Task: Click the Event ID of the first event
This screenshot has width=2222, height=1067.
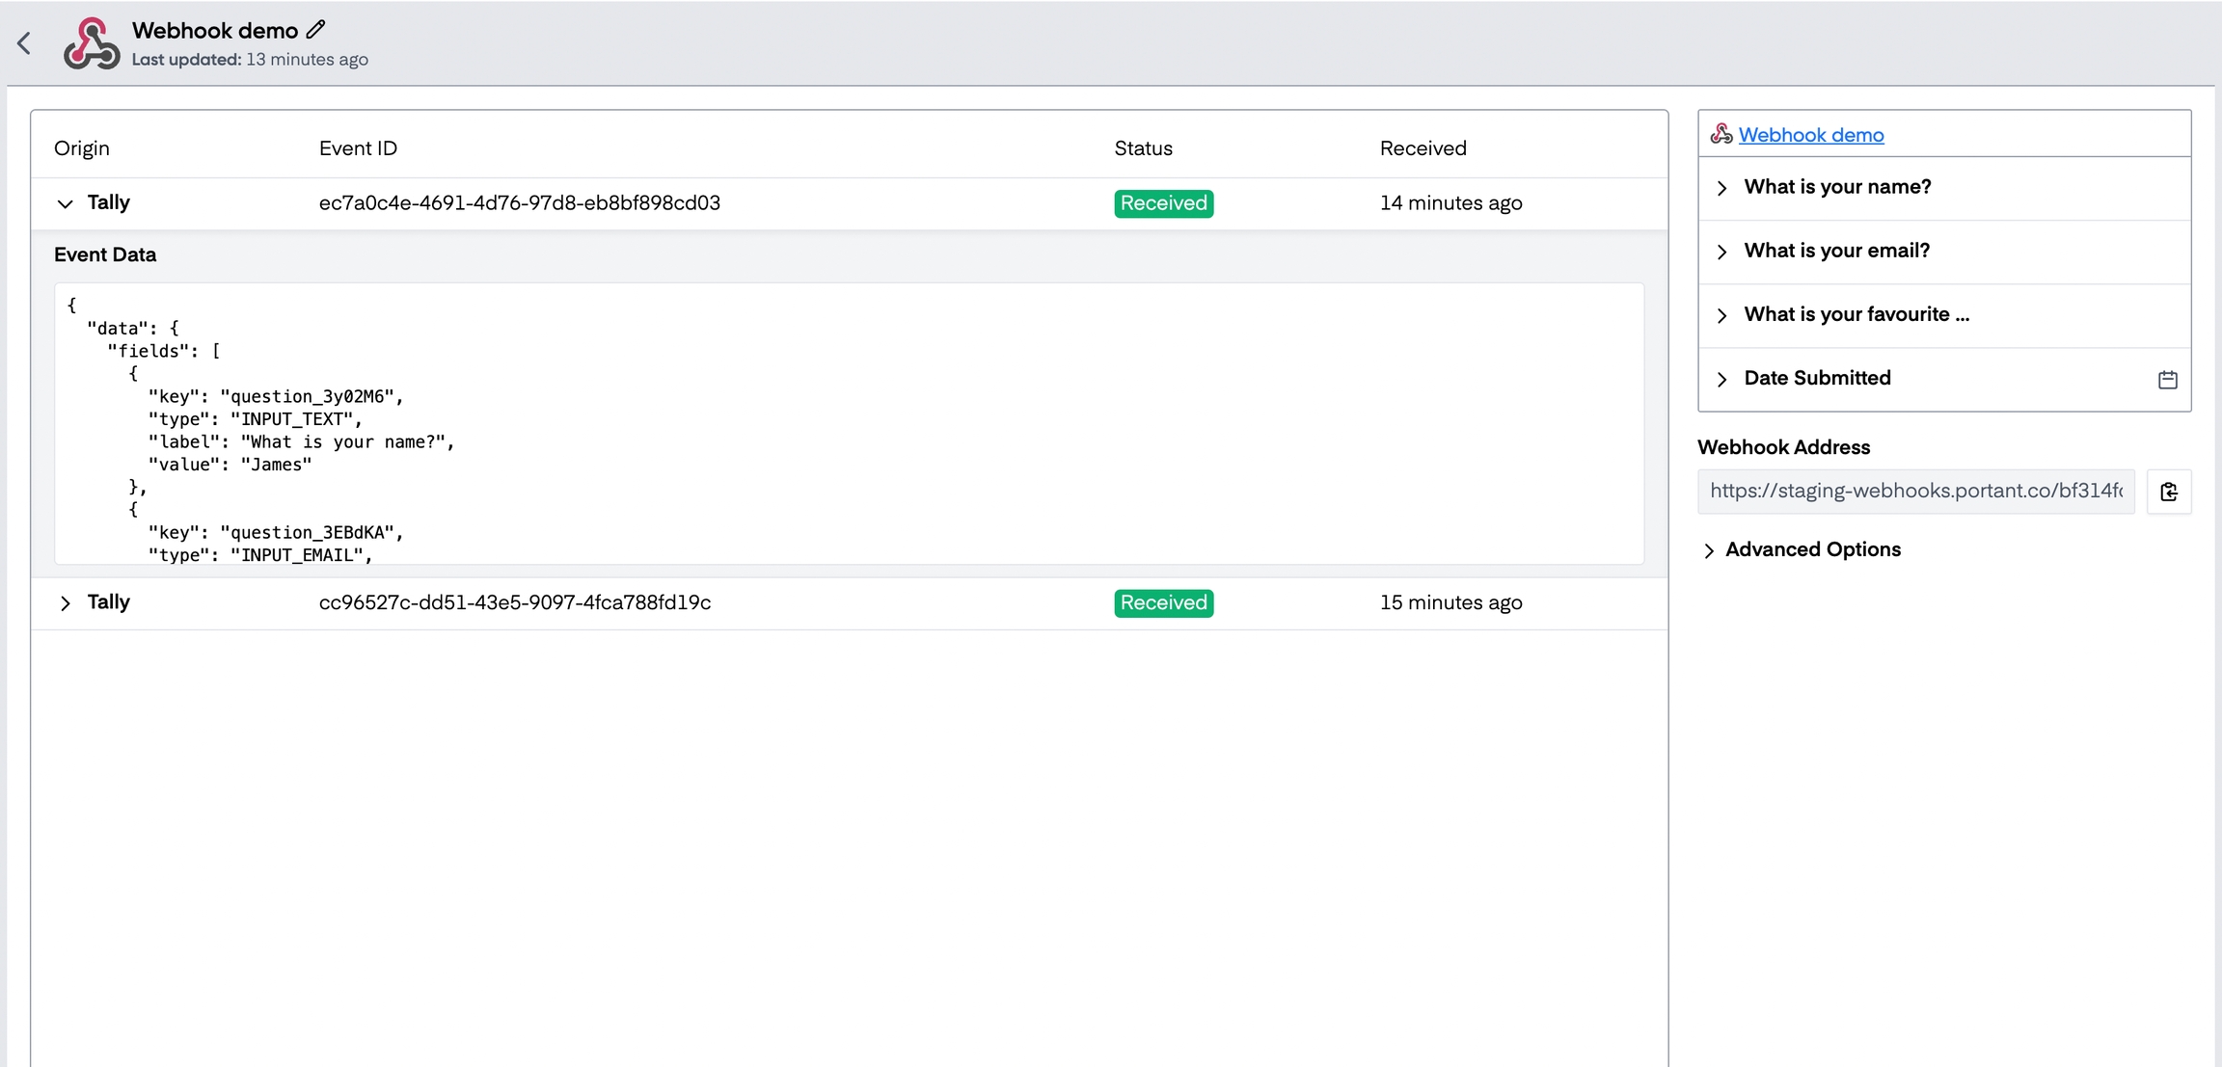Action: click(x=519, y=202)
